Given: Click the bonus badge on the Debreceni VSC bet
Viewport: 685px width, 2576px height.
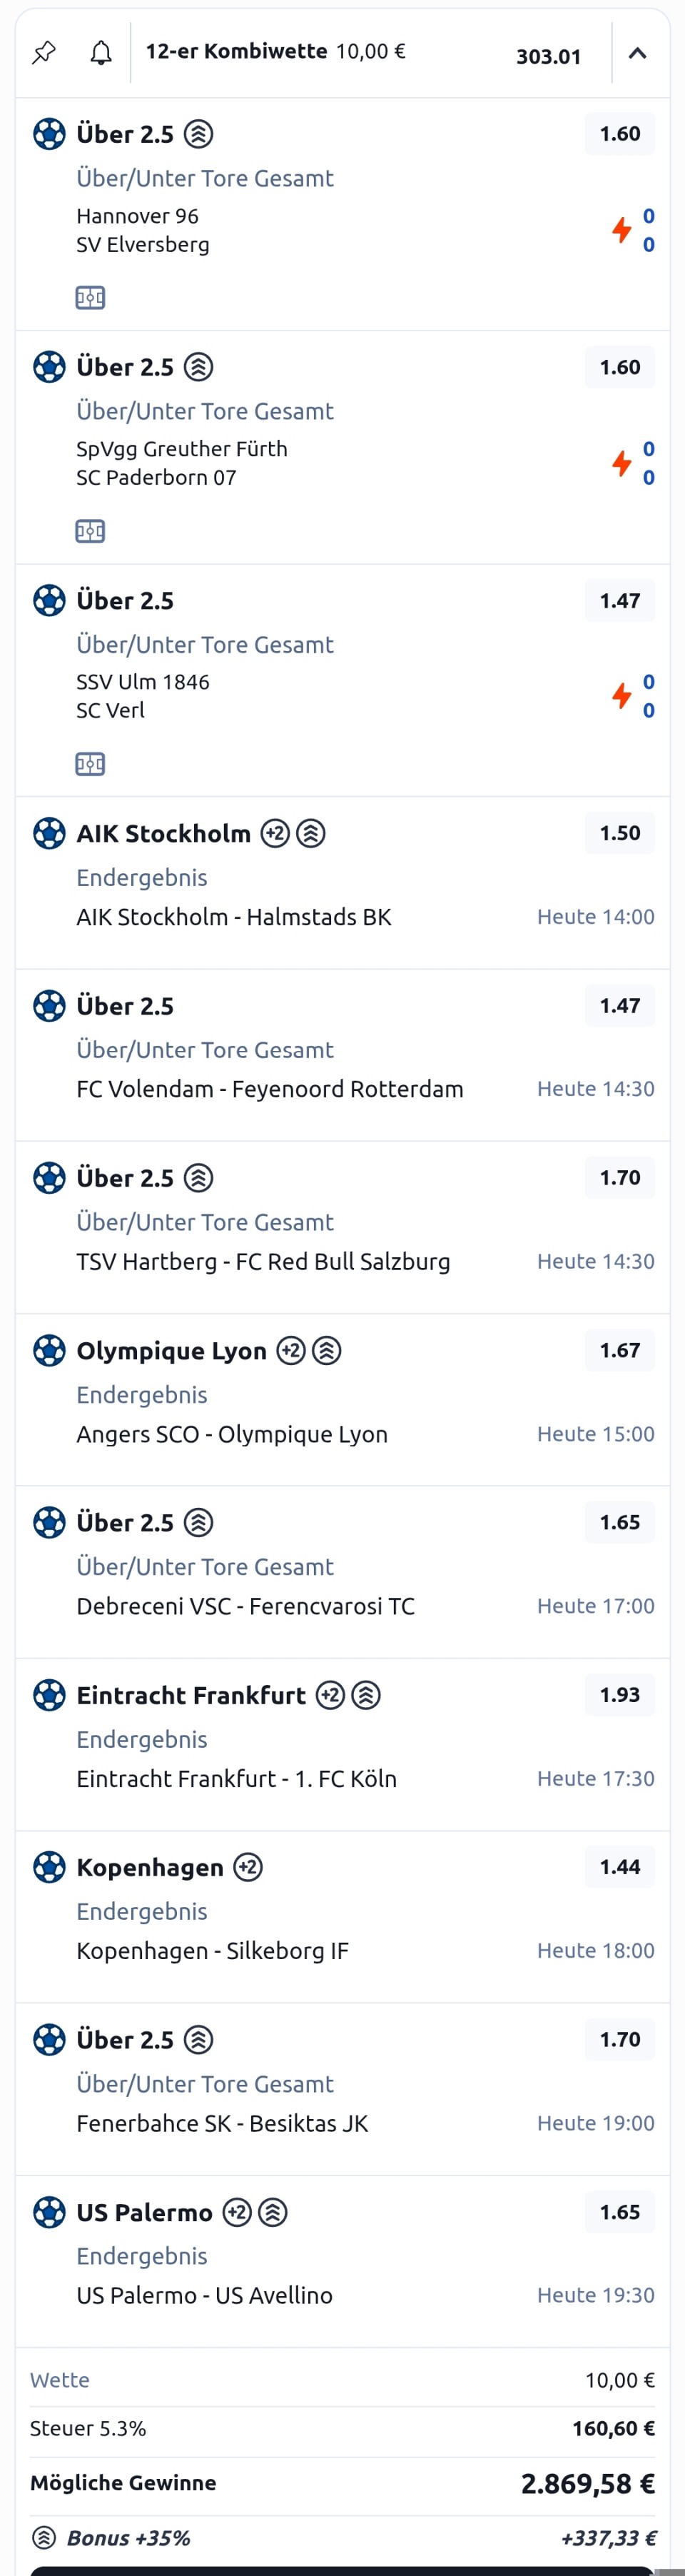Looking at the screenshot, I should tap(199, 1523).
